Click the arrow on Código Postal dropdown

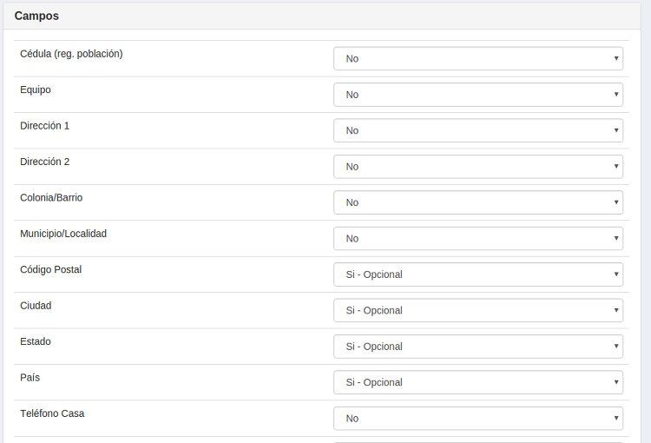click(x=616, y=274)
